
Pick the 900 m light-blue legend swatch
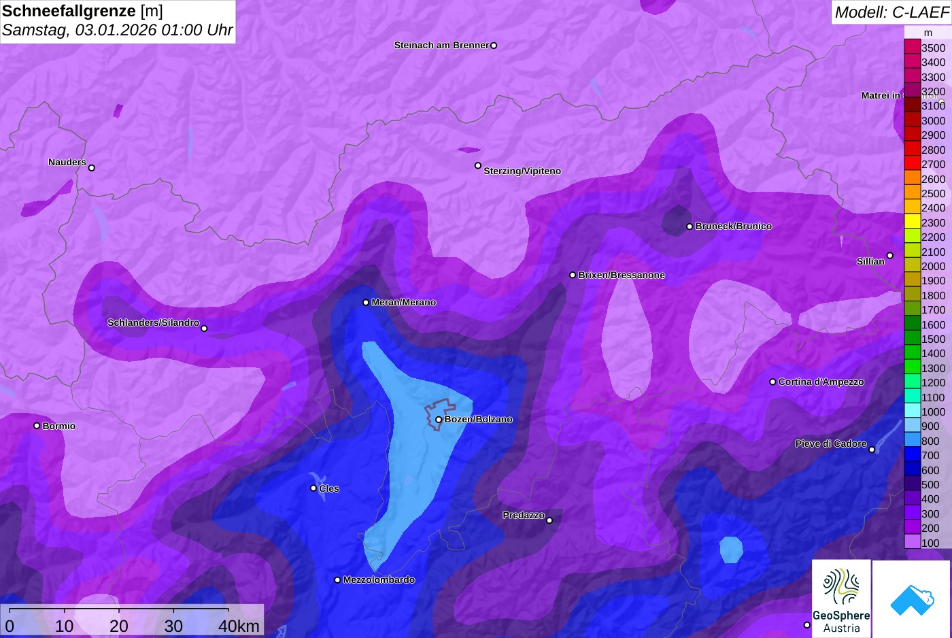pos(912,425)
